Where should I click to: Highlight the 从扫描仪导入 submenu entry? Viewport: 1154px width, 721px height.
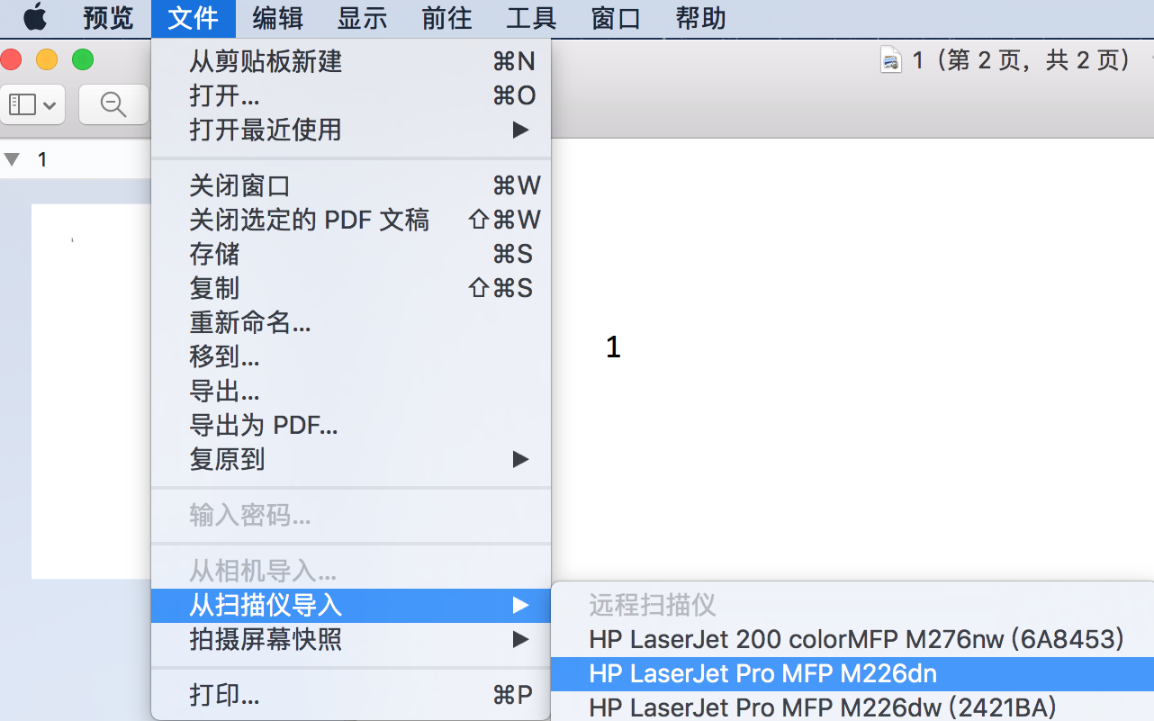[x=351, y=605]
